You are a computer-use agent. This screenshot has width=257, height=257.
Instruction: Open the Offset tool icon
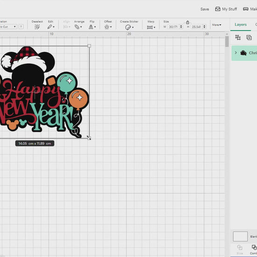coord(107,27)
